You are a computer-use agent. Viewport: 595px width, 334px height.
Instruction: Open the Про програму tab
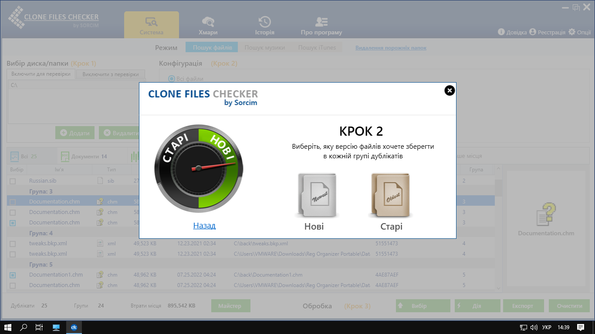[321, 25]
